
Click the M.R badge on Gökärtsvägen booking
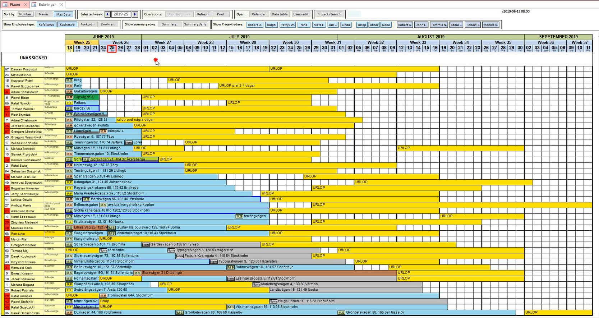pos(69,92)
